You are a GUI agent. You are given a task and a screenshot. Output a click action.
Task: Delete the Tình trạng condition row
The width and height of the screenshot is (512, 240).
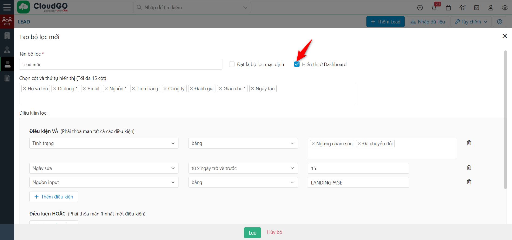point(469,143)
